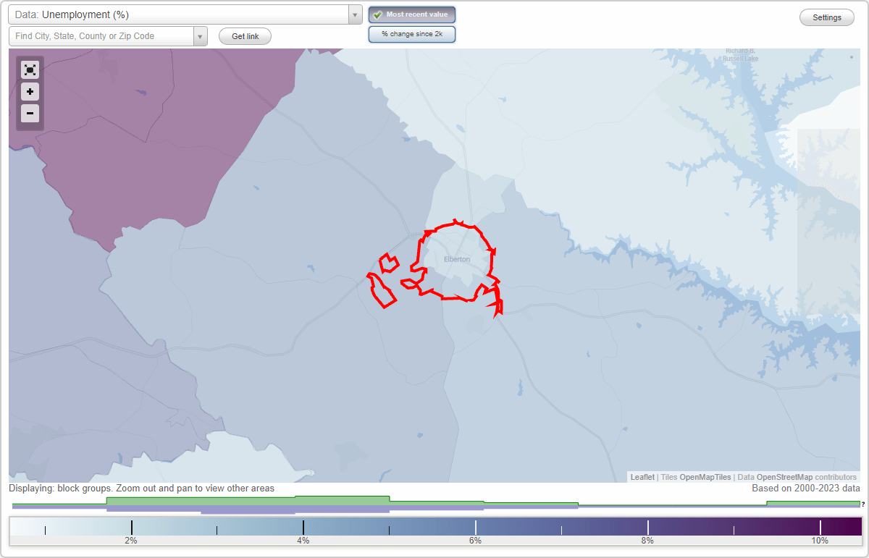Click the 4% label on the legend
869x558 pixels.
(x=303, y=541)
